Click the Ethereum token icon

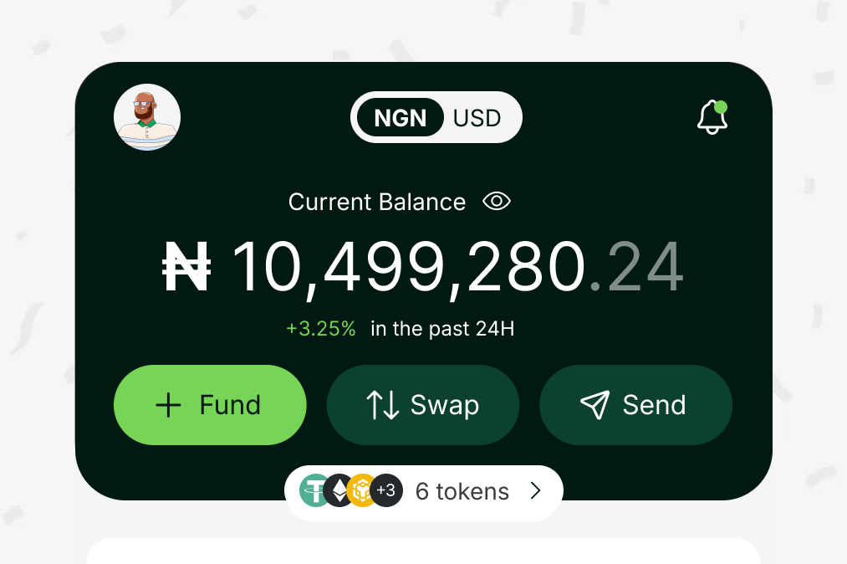pyautogui.click(x=339, y=491)
